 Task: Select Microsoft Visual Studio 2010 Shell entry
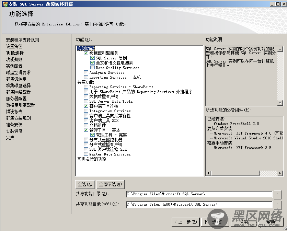coord(248,138)
